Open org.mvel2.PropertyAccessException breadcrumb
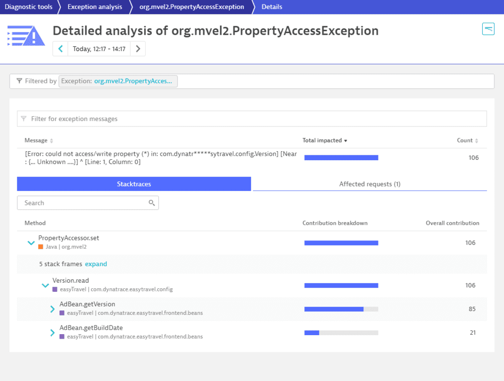504x381 pixels. 192,7
